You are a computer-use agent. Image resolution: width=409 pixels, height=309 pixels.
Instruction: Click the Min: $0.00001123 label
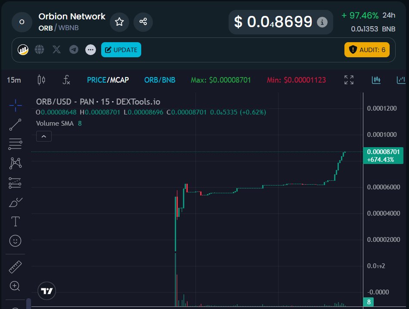[296, 80]
